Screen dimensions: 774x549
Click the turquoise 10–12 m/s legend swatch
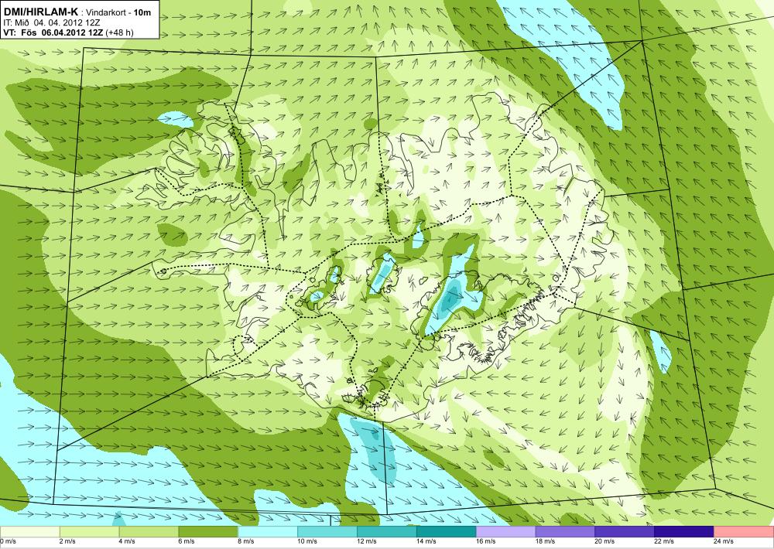tap(327, 532)
